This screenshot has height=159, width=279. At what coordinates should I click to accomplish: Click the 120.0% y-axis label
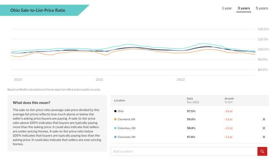click(x=263, y=29)
